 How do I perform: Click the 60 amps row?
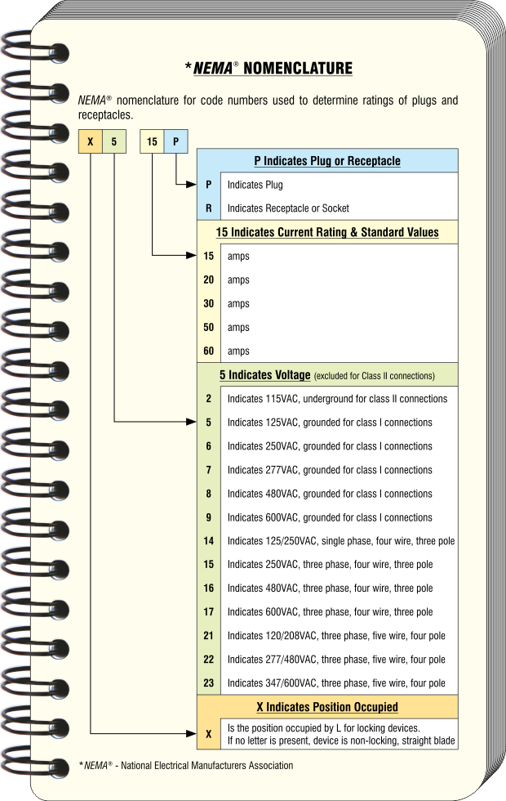coord(327,351)
